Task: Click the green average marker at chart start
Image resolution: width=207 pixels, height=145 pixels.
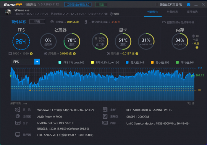Action: coord(11,76)
